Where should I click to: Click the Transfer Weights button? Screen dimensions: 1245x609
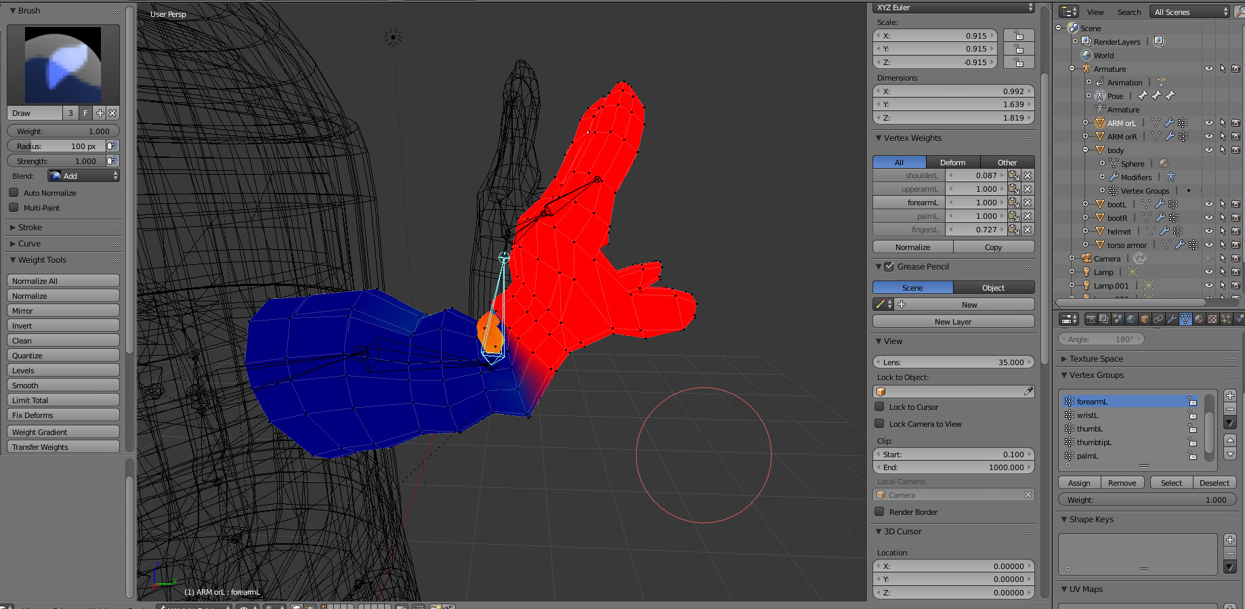pos(63,446)
